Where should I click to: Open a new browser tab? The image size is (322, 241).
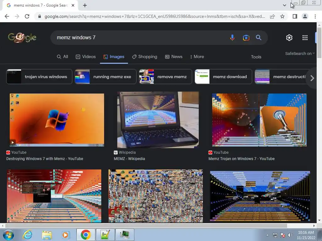pos(85,5)
